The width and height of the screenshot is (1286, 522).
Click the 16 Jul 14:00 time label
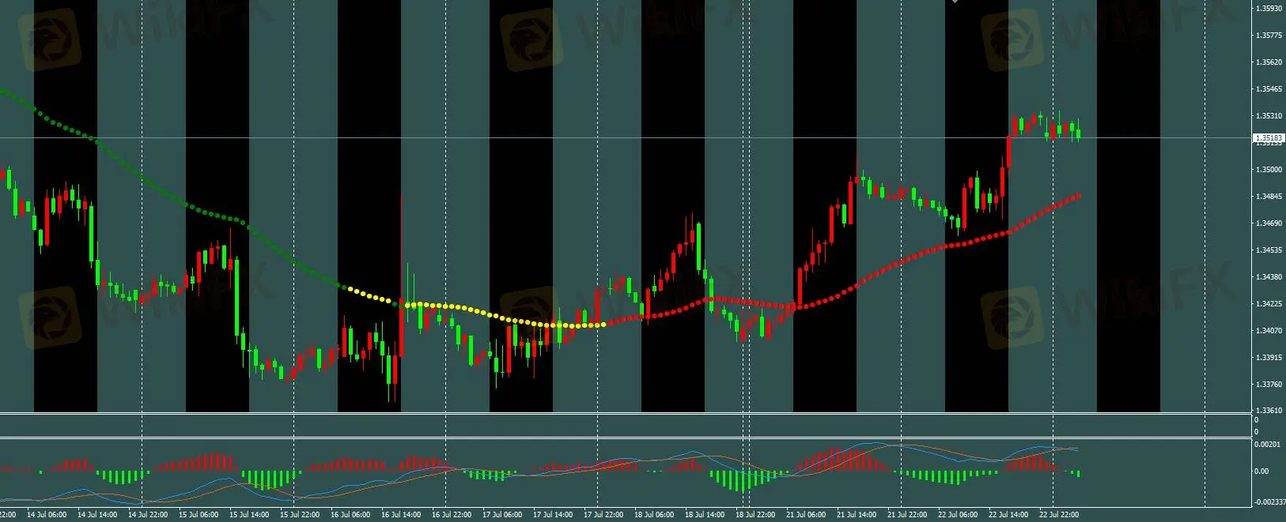click(401, 515)
